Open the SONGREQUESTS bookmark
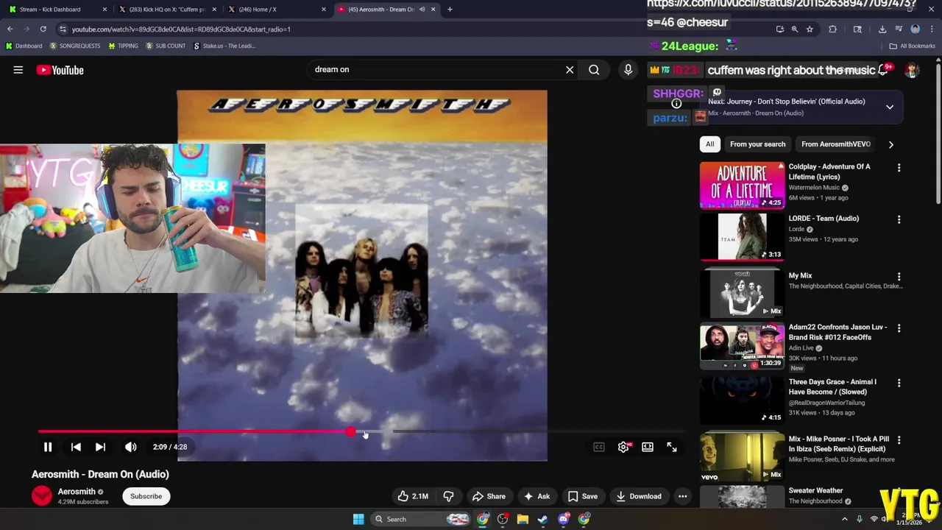942x530 pixels. [x=75, y=46]
